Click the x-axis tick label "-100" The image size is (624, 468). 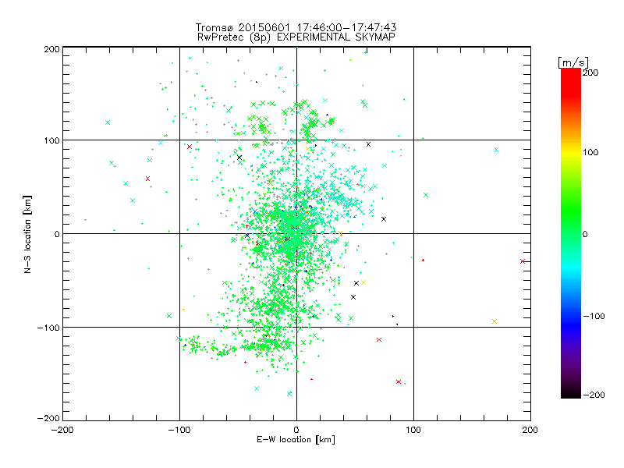point(179,430)
